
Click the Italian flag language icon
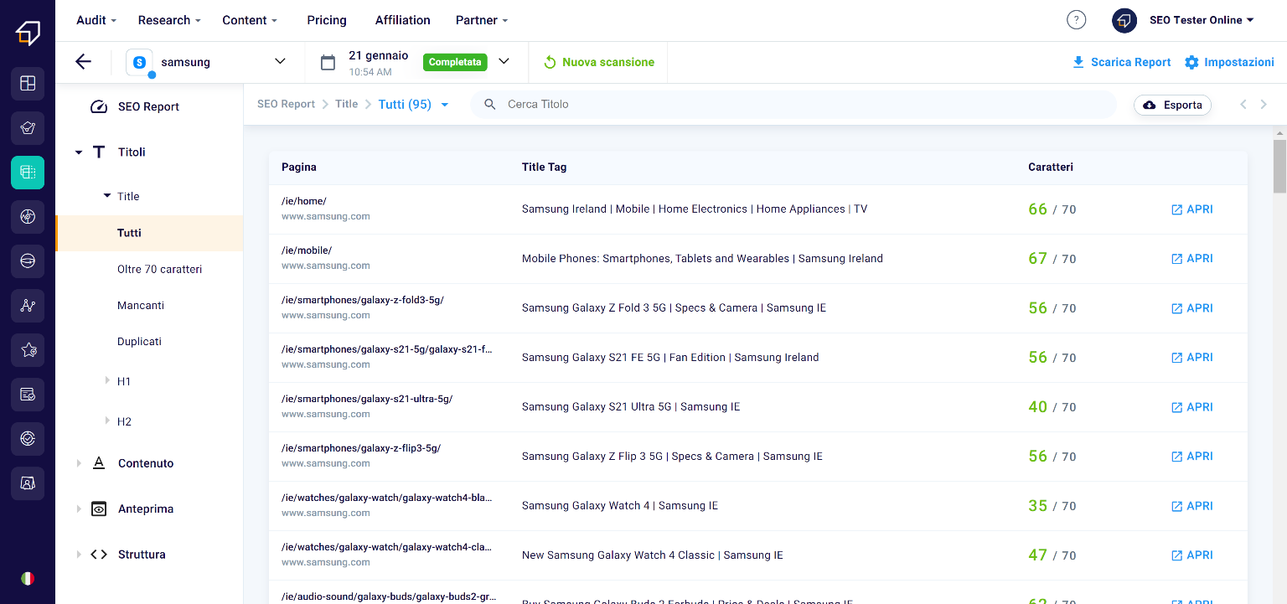tap(28, 578)
